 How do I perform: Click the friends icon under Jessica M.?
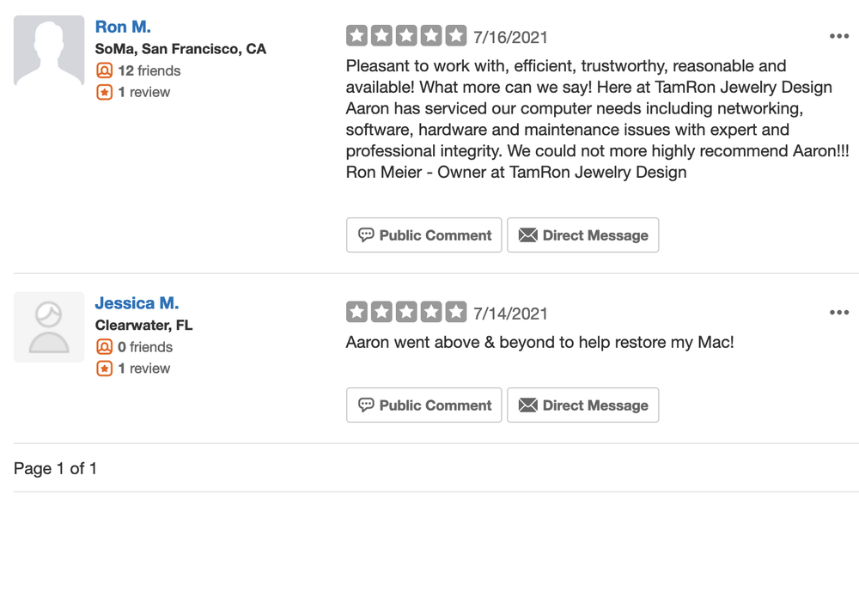point(104,347)
